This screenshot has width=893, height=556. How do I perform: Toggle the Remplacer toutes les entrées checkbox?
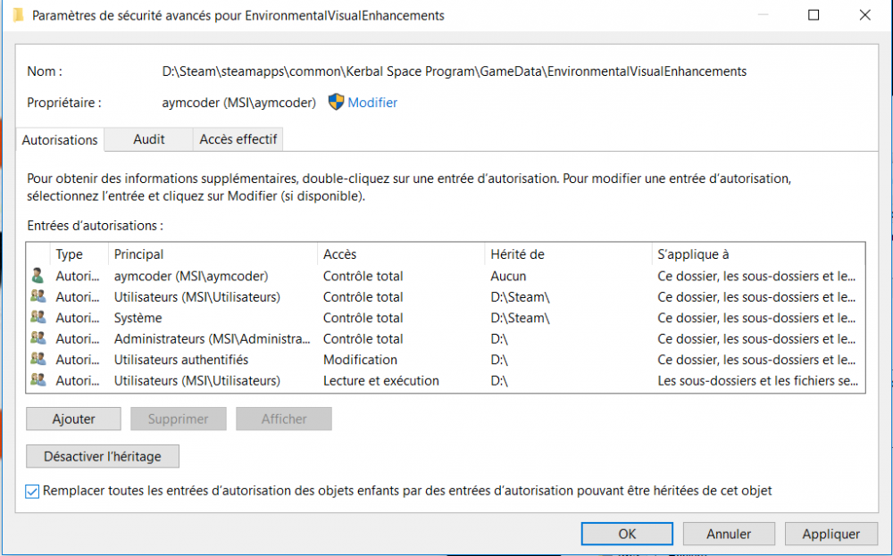[x=33, y=491]
